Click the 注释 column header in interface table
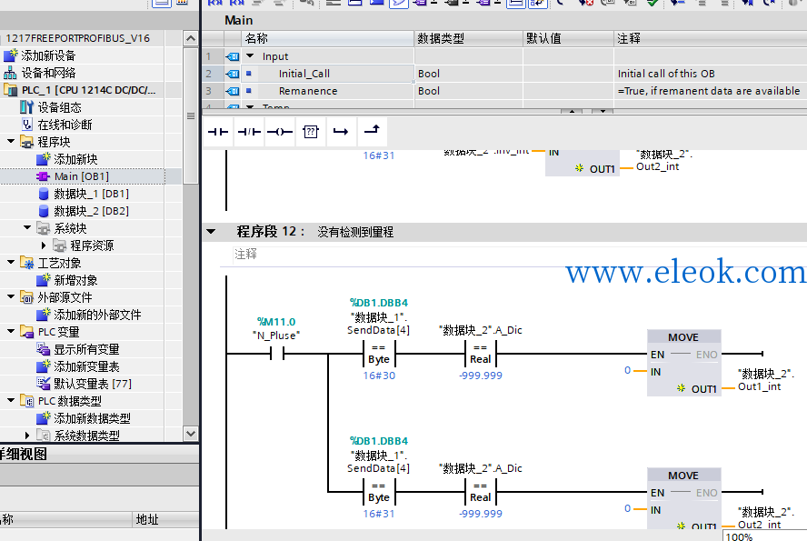Screen dimensions: 807x541 pos(711,38)
